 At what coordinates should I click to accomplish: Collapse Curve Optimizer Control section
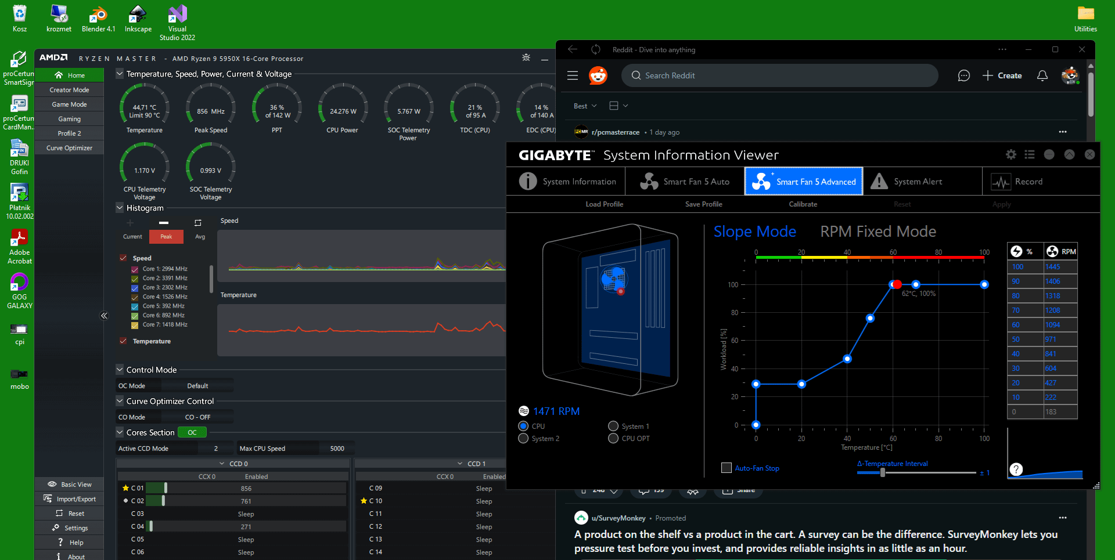coord(120,401)
